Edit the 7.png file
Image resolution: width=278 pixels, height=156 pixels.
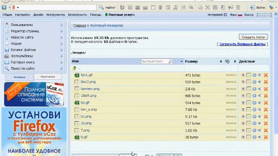(248, 130)
